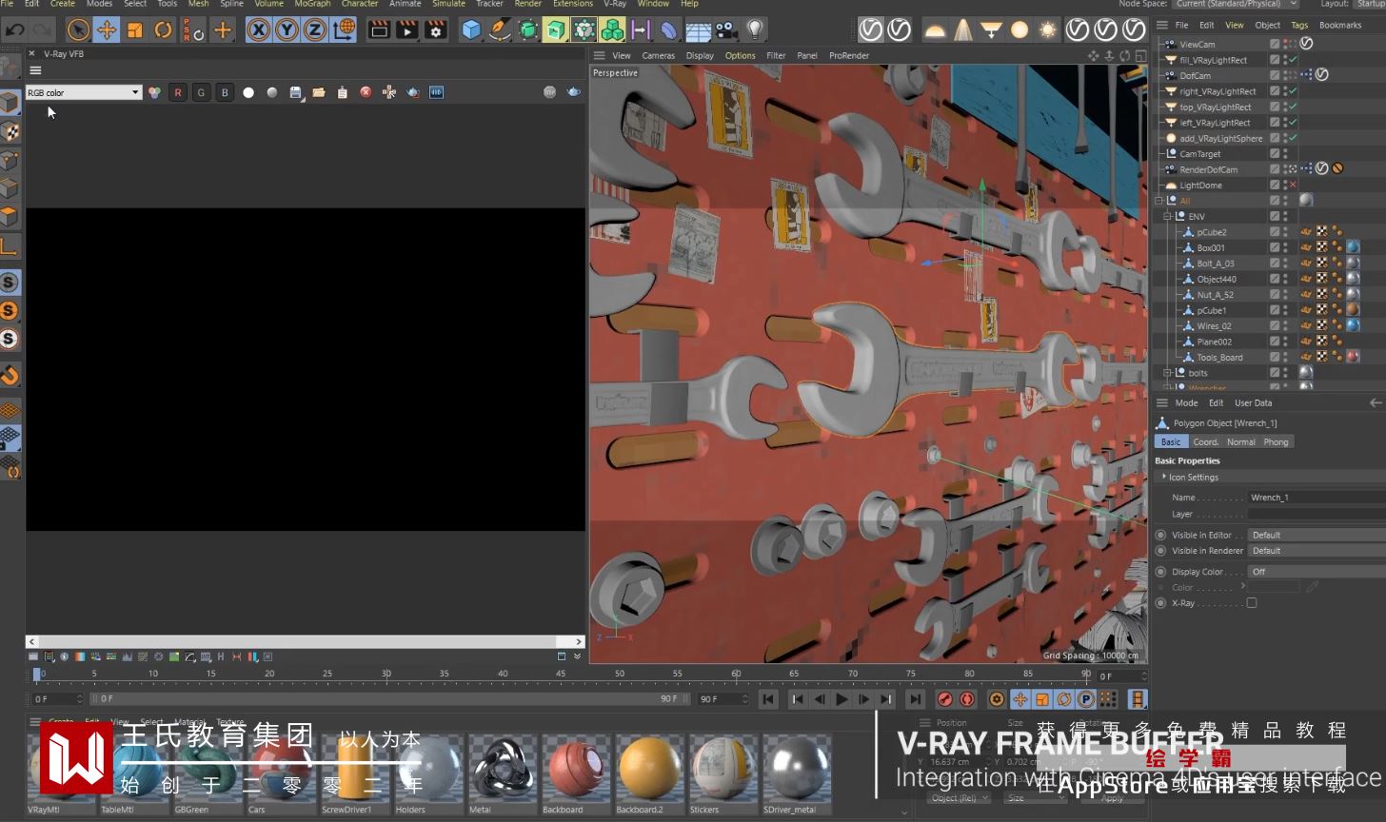Toggle layer box for LightDome object
1386x822 pixels.
(x=1275, y=186)
